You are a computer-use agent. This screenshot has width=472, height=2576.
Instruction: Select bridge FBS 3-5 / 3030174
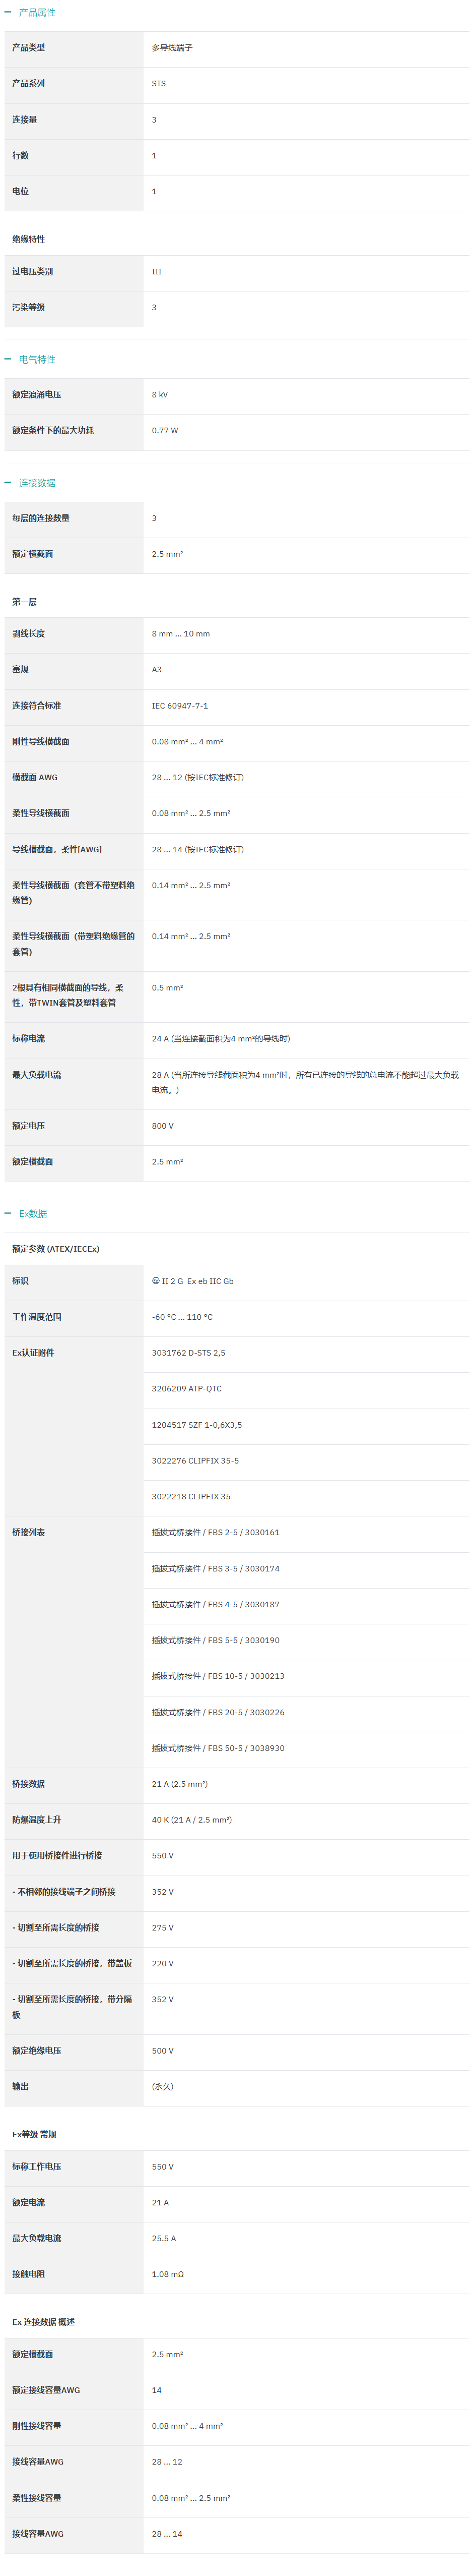pos(216,1569)
